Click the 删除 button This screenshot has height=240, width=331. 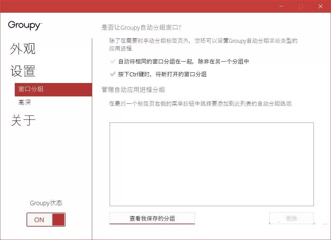click(x=291, y=218)
